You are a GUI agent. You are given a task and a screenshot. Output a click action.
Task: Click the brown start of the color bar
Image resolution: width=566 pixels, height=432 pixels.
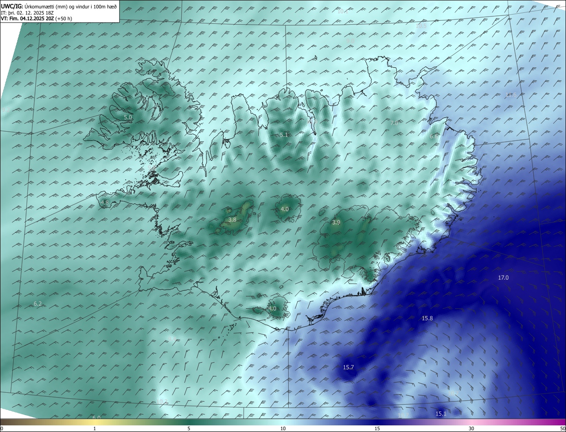click(4, 422)
